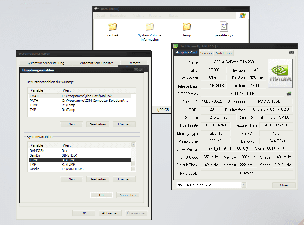Click the Variable column header in Benutzervariablen
The height and width of the screenshot is (225, 304).
(x=44, y=90)
